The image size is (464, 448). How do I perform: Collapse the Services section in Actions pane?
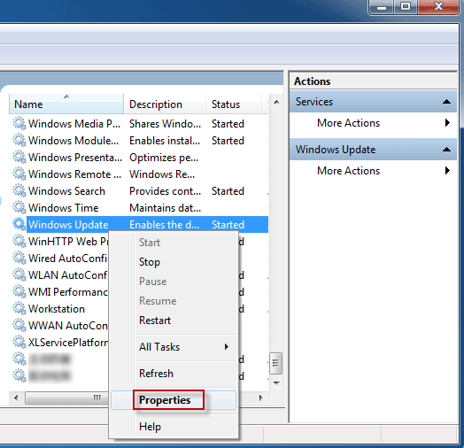point(446,102)
